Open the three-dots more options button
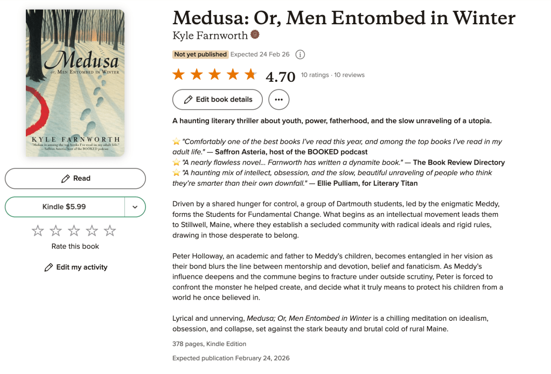This screenshot has width=551, height=374. coord(278,100)
